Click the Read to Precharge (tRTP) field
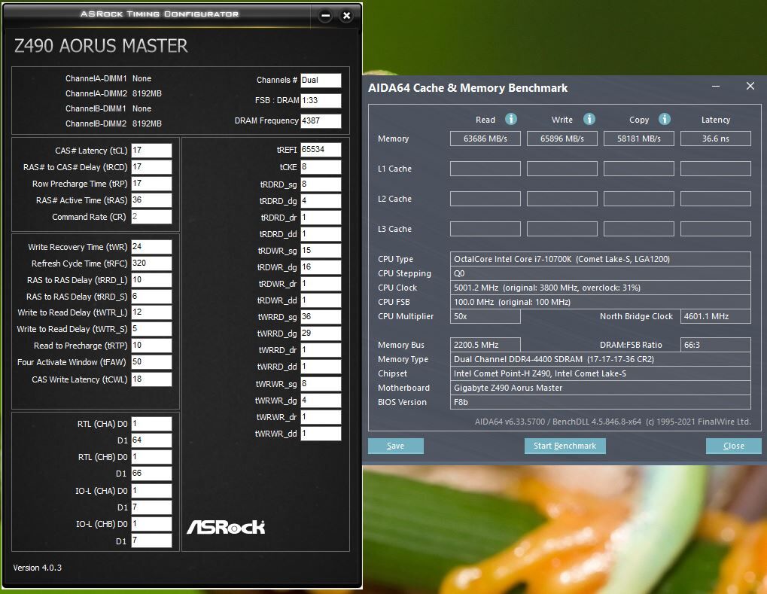This screenshot has width=767, height=594. click(x=151, y=346)
